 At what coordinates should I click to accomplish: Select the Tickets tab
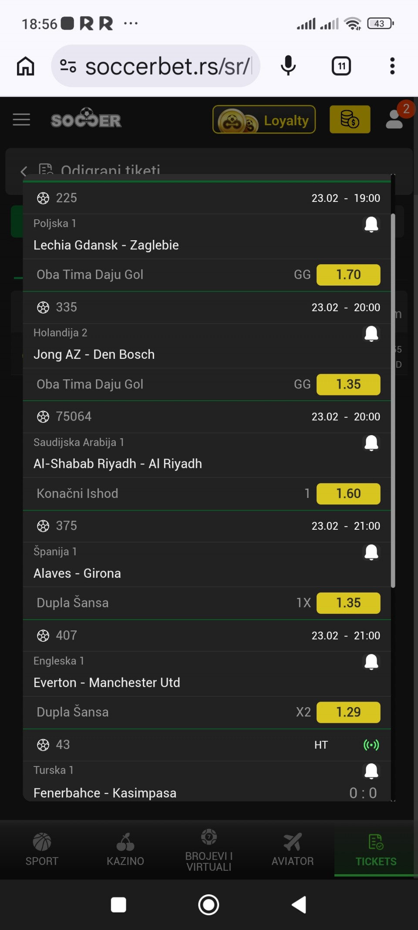pos(376,849)
